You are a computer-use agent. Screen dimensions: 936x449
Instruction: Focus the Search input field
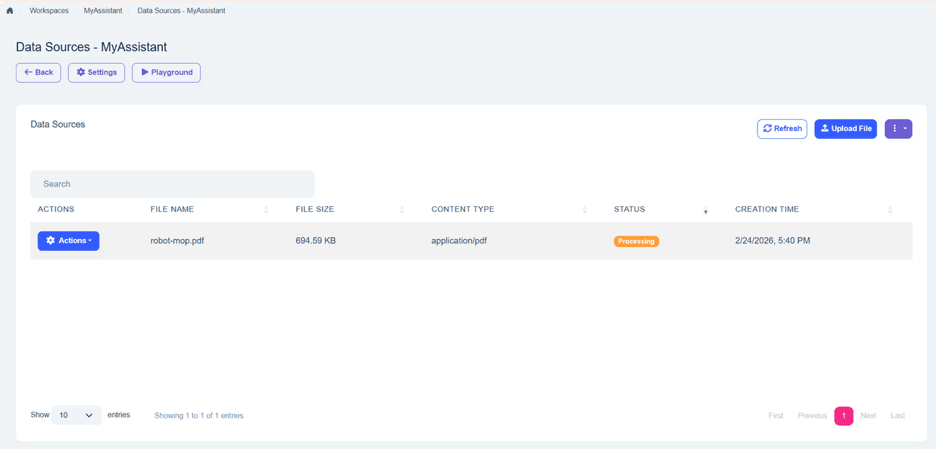(173, 184)
